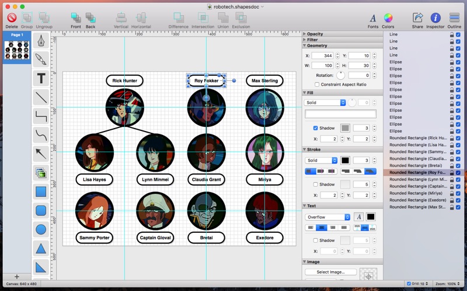The width and height of the screenshot is (467, 291).
Task: Select the Pen tool
Action: coord(41,41)
